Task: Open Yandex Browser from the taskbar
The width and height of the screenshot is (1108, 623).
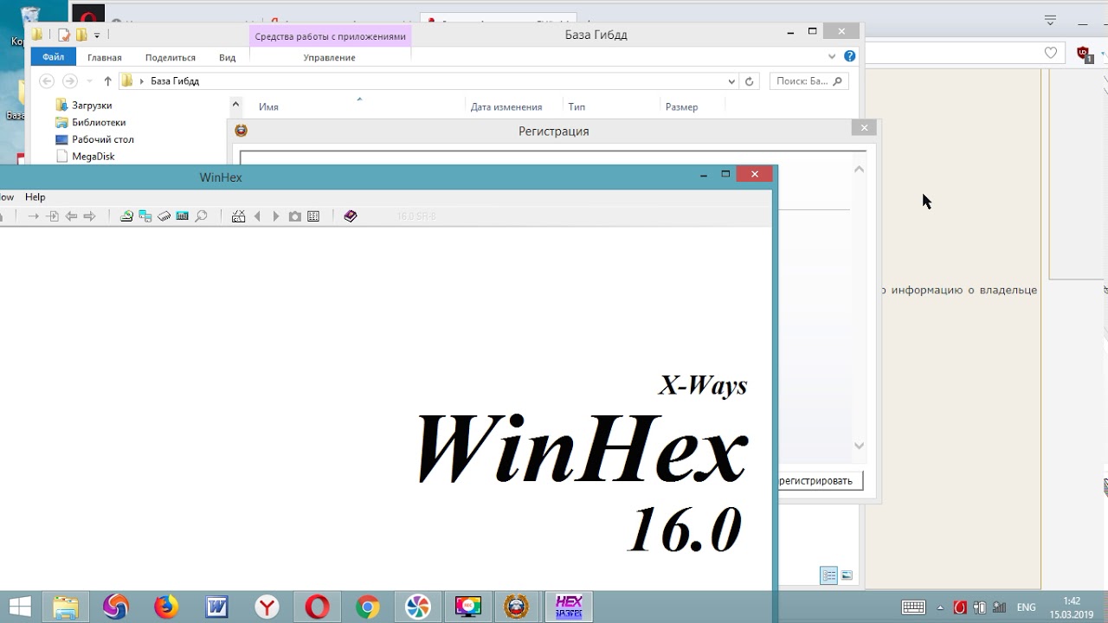Action: [x=266, y=607]
